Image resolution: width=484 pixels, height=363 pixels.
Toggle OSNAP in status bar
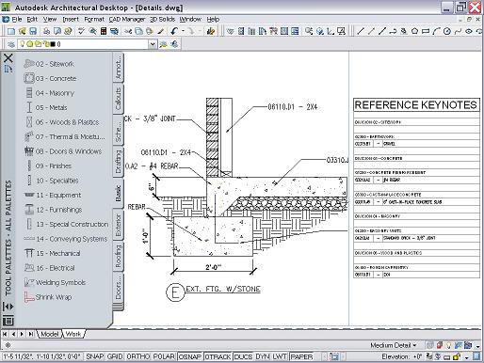190,356
